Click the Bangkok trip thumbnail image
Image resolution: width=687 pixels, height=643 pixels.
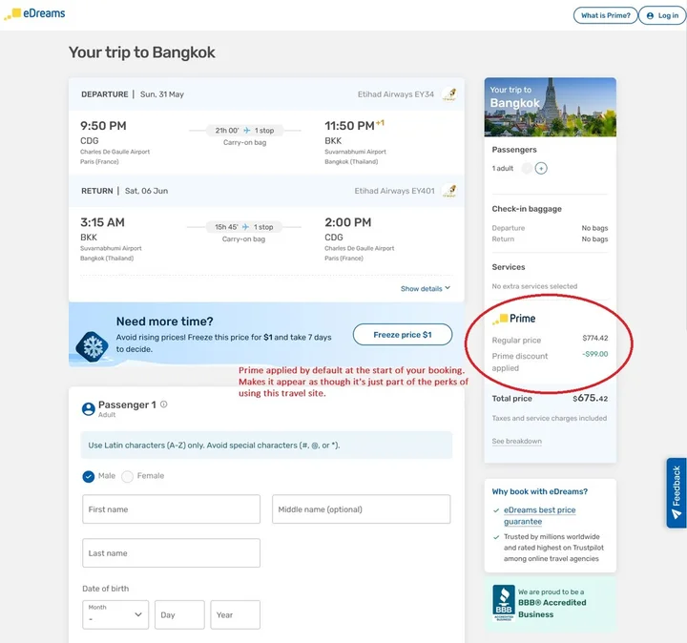[x=551, y=107]
